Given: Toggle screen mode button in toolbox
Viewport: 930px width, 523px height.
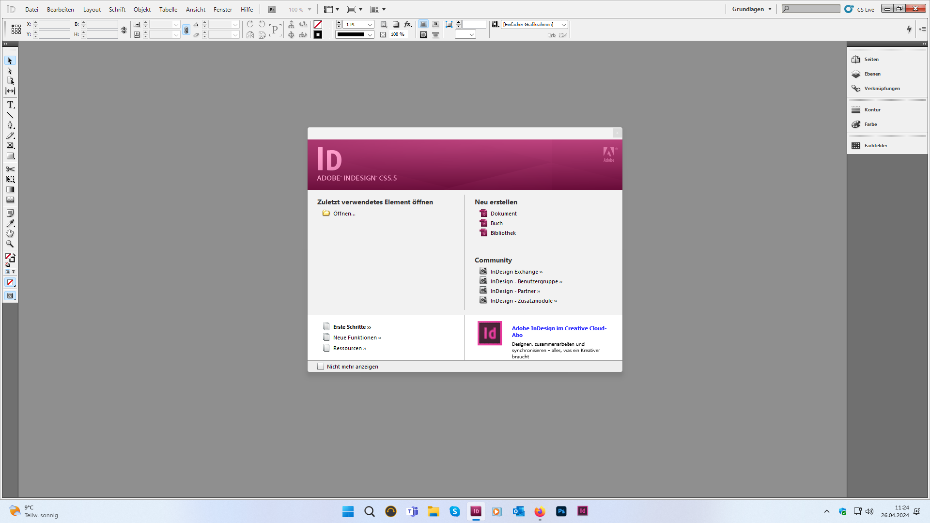Looking at the screenshot, I should [x=10, y=296].
